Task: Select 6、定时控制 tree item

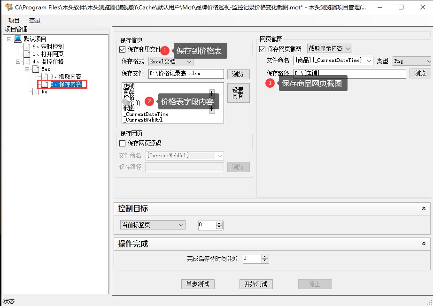Action: pos(48,46)
